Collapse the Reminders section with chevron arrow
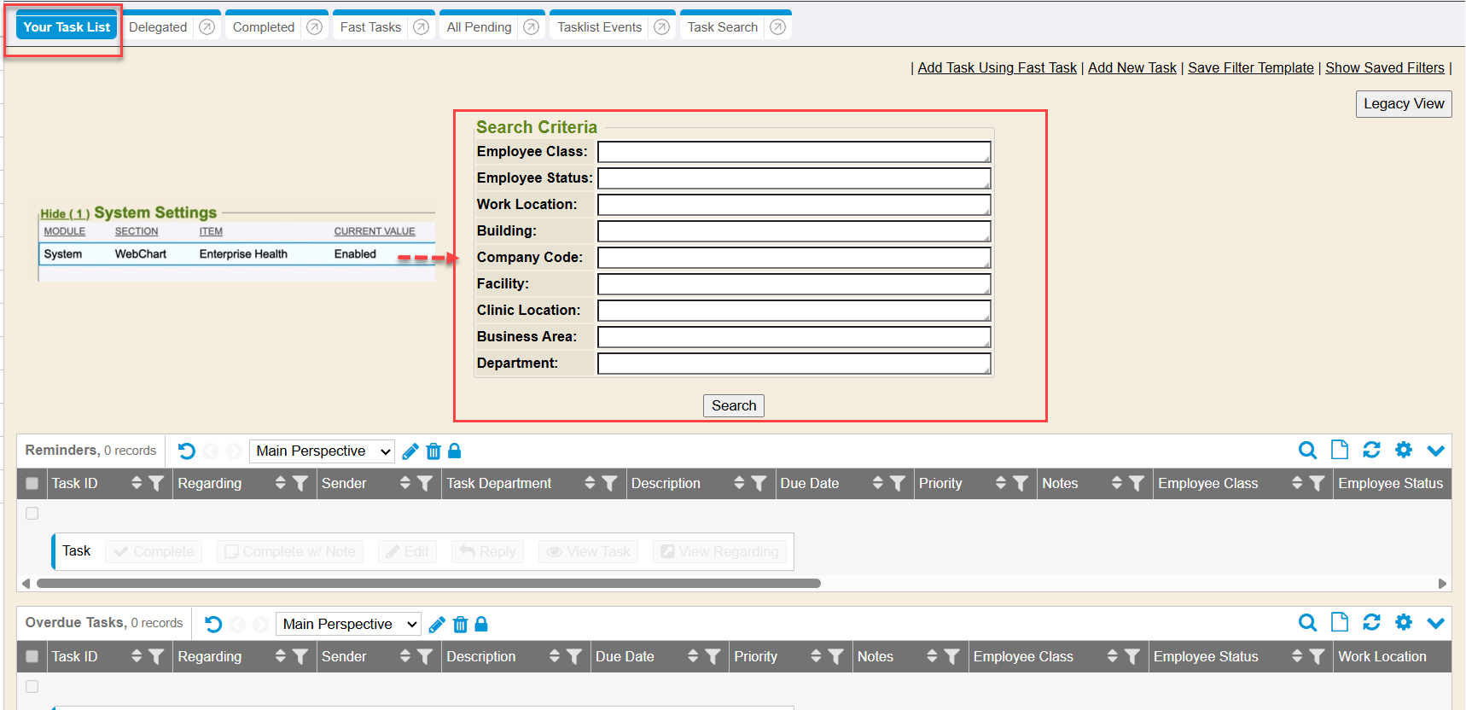This screenshot has width=1466, height=710. click(x=1436, y=451)
